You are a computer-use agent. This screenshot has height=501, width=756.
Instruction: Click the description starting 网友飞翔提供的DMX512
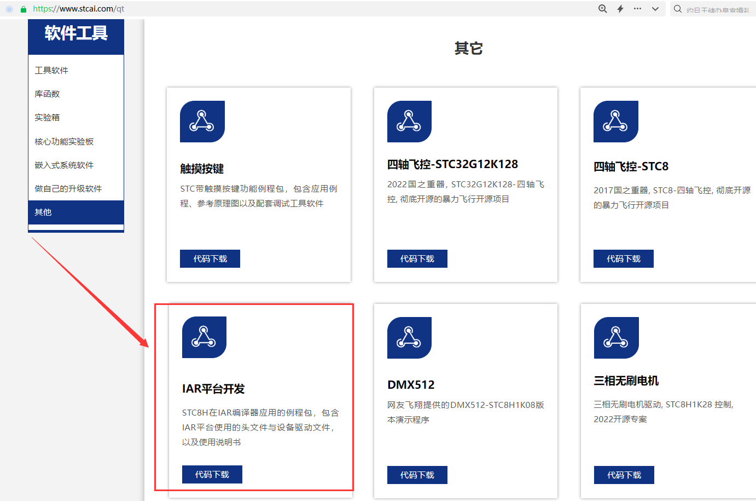(x=466, y=412)
